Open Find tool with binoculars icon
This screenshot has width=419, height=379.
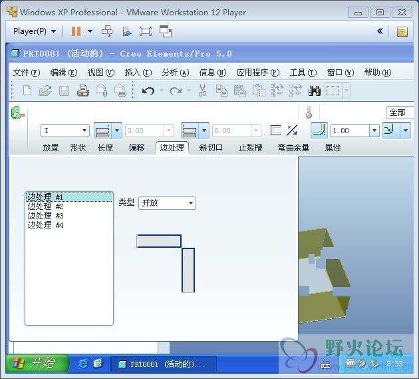315,91
